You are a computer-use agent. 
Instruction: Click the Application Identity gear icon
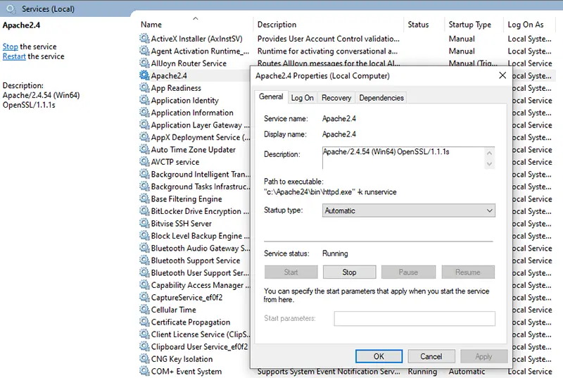pos(144,100)
